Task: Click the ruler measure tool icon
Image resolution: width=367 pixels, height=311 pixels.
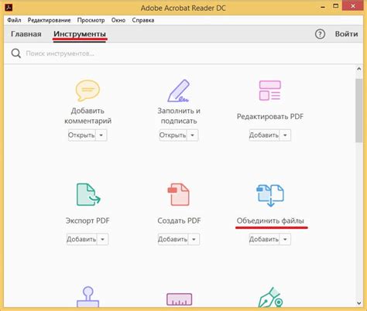Action: (179, 299)
